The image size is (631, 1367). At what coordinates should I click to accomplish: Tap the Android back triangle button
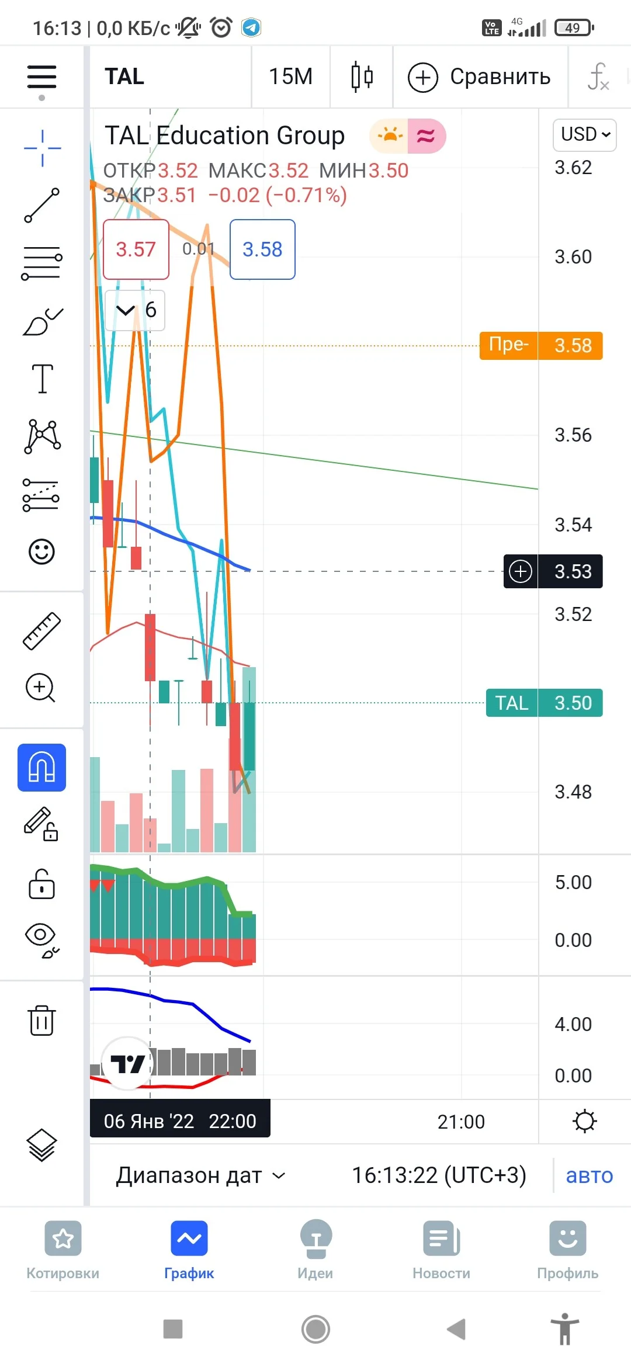coord(456,1329)
